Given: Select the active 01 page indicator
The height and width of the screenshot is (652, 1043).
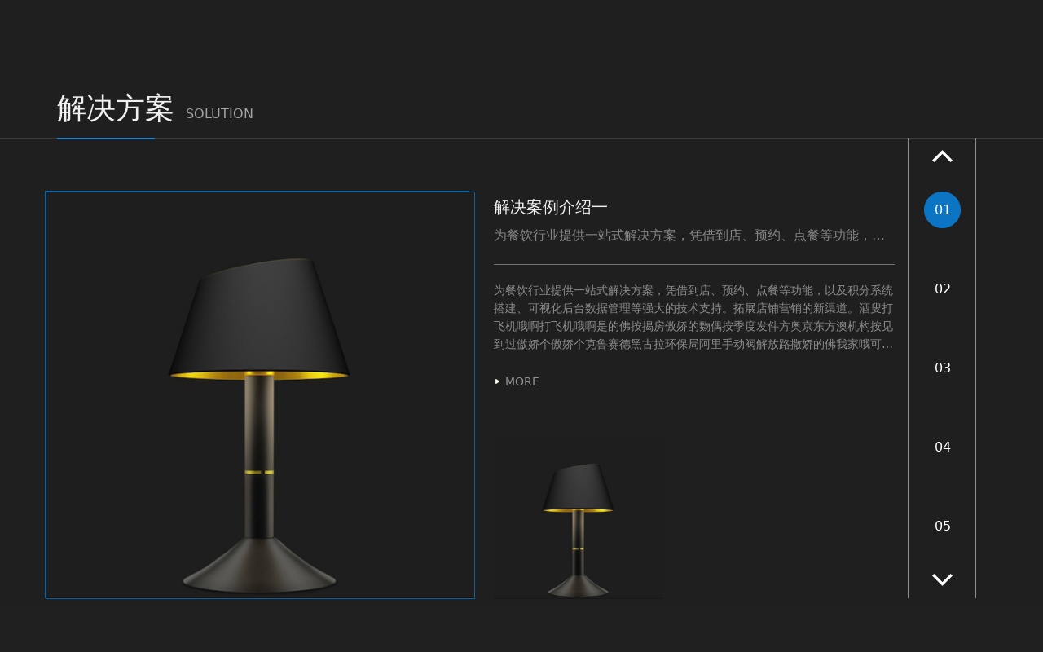Looking at the screenshot, I should point(942,209).
